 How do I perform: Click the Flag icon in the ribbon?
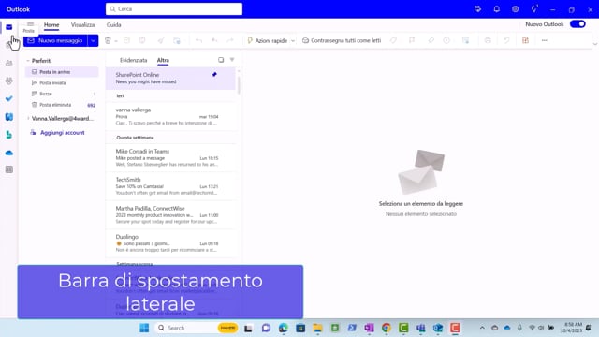coord(412,40)
